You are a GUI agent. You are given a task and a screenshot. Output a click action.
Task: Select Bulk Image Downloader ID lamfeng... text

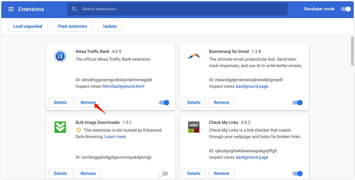click(x=114, y=157)
